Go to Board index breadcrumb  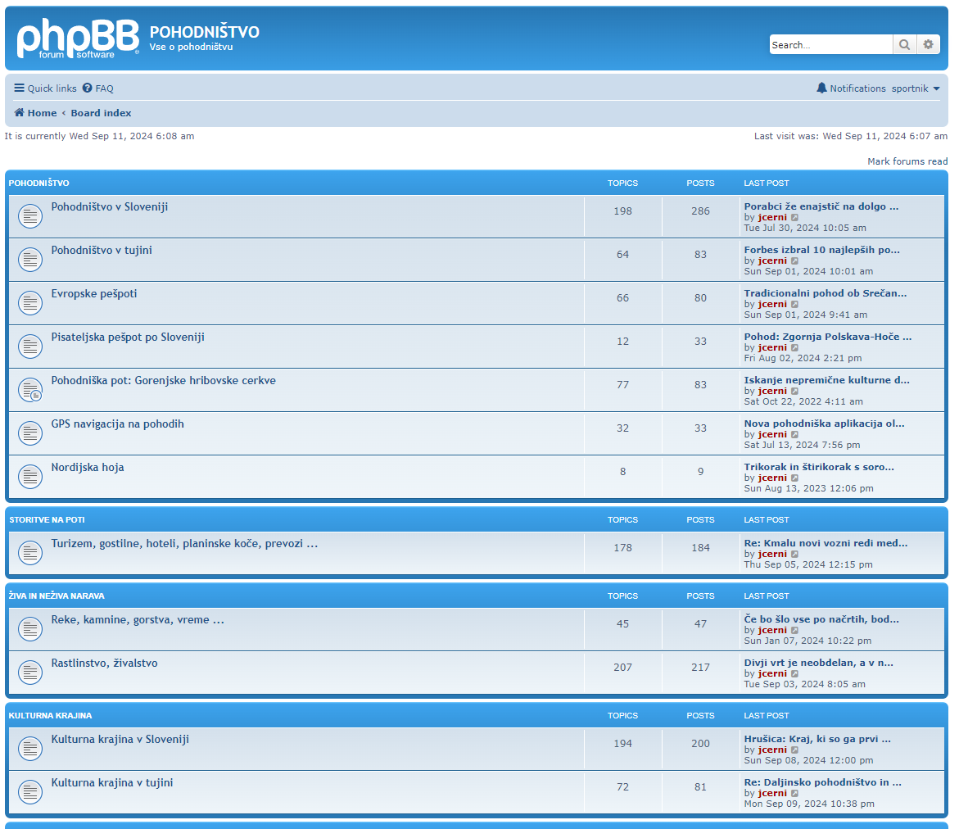[101, 113]
